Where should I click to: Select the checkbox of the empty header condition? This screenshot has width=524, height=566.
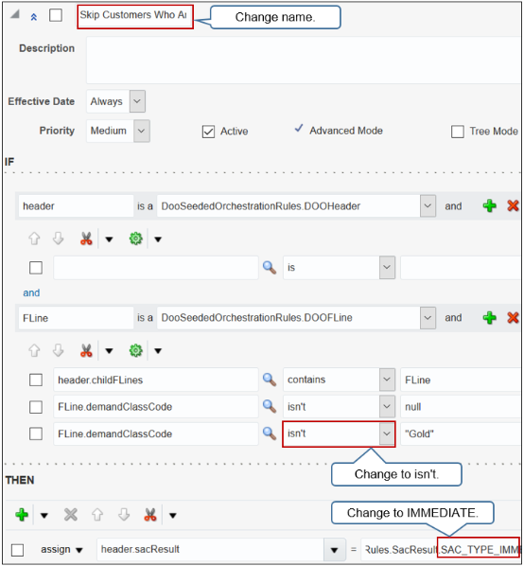(x=36, y=268)
